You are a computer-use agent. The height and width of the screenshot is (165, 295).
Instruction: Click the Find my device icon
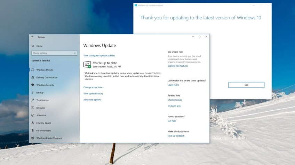[33, 123]
